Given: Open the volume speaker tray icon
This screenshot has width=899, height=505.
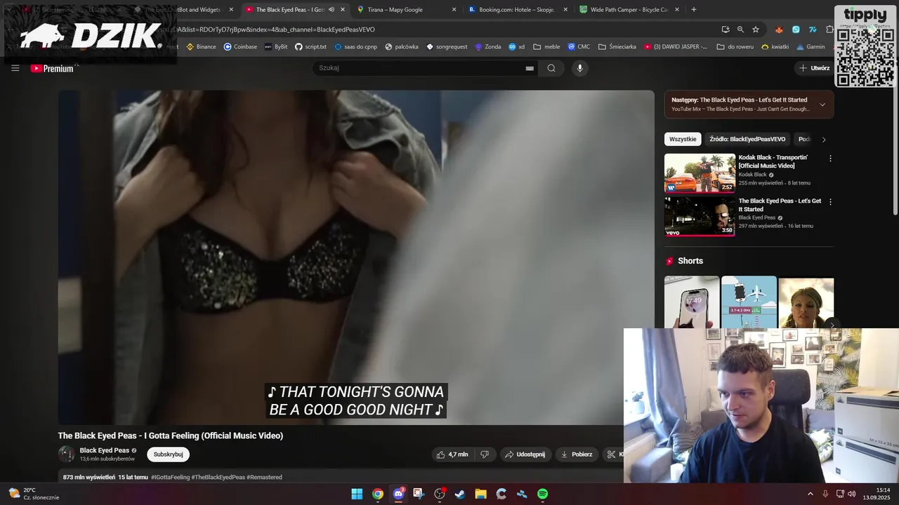Looking at the screenshot, I should [851, 494].
